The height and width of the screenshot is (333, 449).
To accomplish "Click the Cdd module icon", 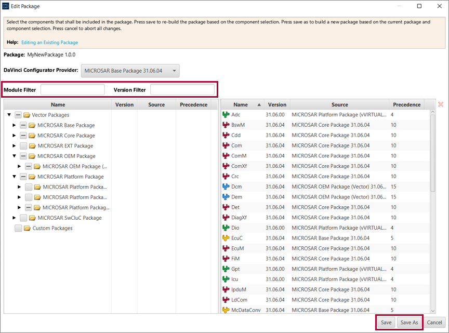I will 226,135.
